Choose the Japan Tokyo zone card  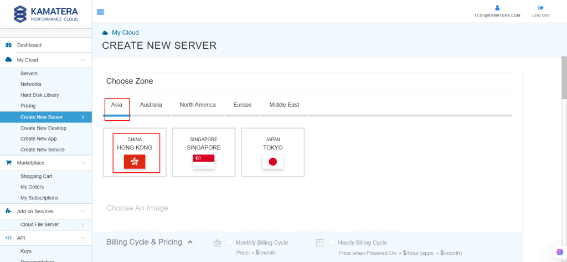coord(272,152)
